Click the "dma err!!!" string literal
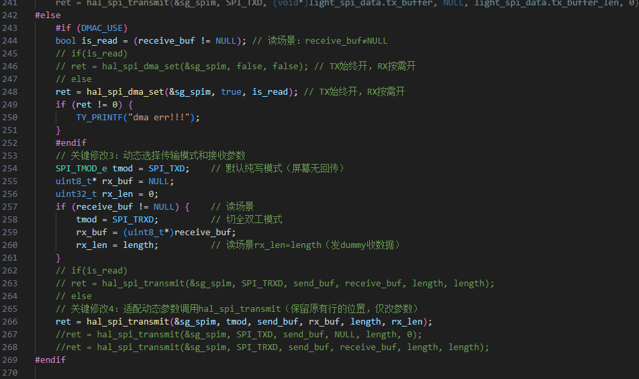The width and height of the screenshot is (639, 379). (167, 118)
